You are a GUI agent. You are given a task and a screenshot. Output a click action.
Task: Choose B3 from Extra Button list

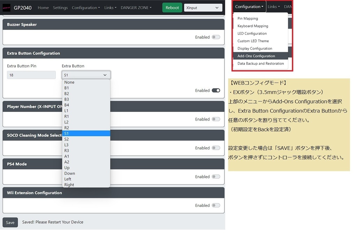tap(86, 99)
